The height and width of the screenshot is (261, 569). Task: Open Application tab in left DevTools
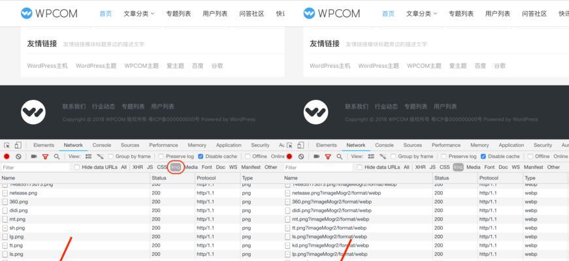pyautogui.click(x=229, y=145)
